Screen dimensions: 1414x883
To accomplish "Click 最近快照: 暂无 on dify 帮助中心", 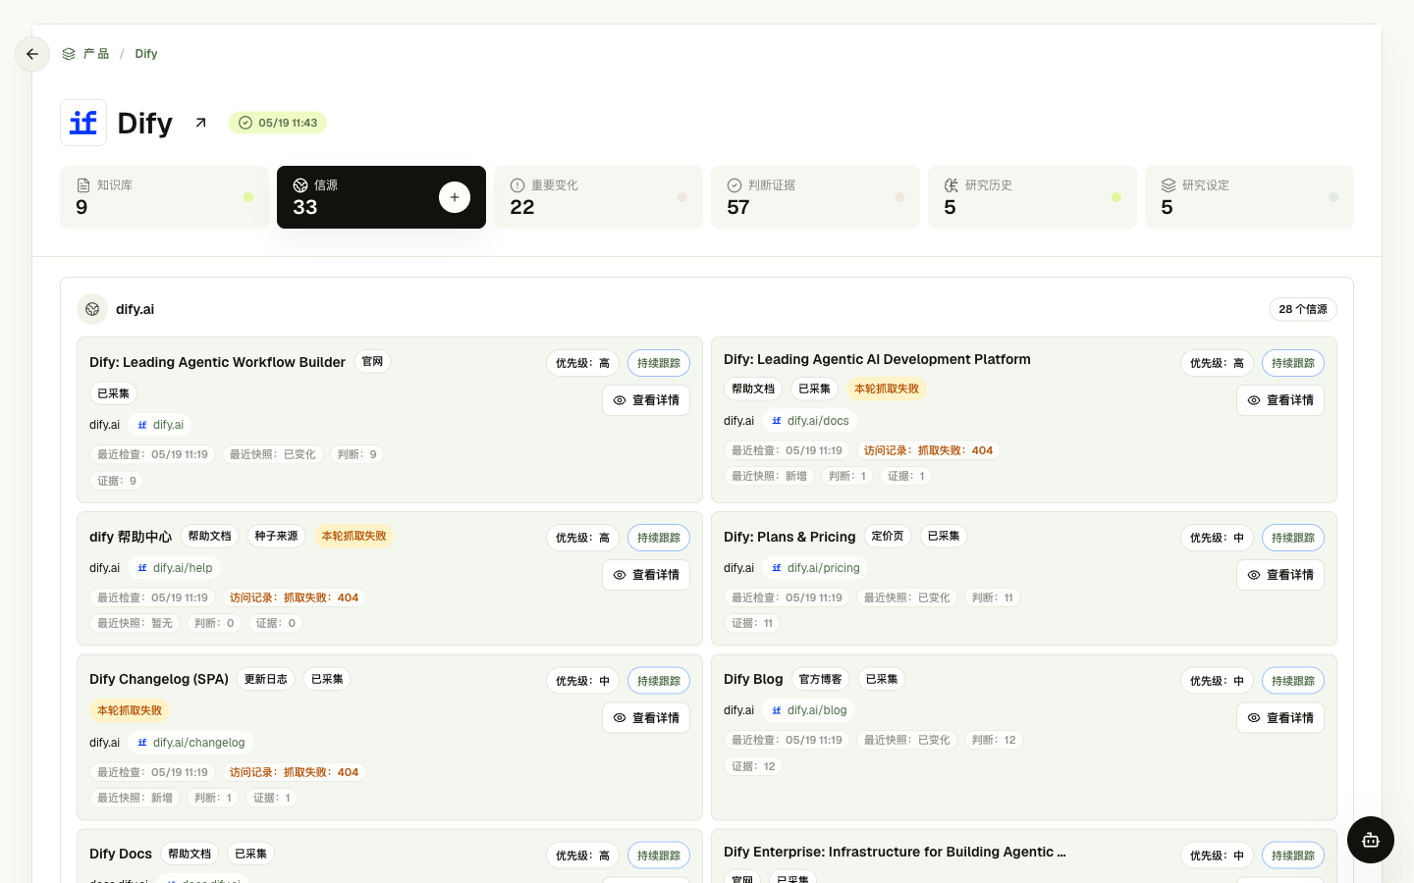I will (135, 623).
